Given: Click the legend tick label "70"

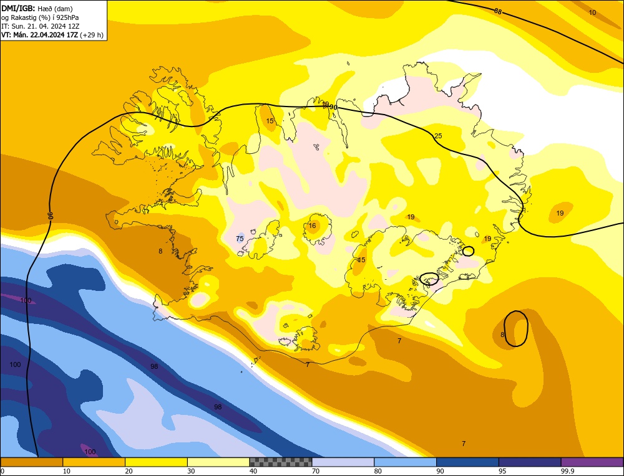Looking at the screenshot, I should tap(316, 471).
